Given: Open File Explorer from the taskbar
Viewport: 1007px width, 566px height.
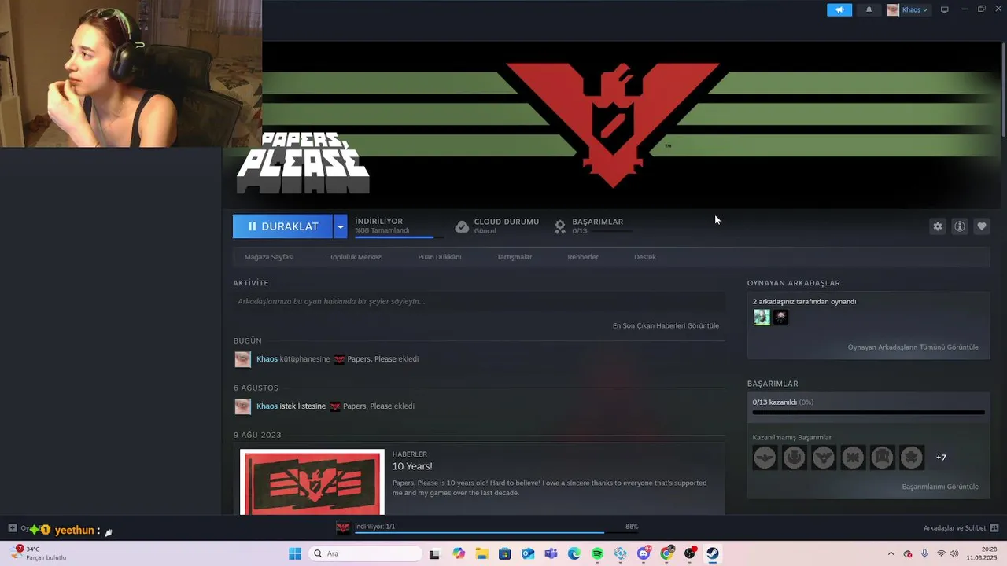Looking at the screenshot, I should tap(481, 553).
